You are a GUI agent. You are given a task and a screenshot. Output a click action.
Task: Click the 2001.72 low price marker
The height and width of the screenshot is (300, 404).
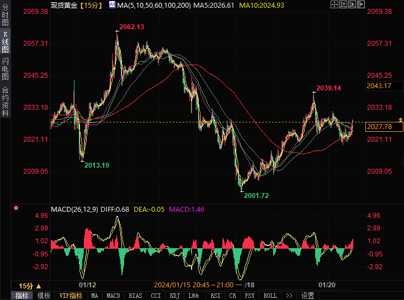tap(256, 195)
